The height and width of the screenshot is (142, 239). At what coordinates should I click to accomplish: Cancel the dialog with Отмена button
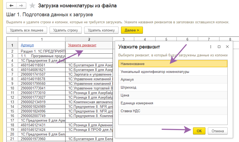[x=218, y=131]
